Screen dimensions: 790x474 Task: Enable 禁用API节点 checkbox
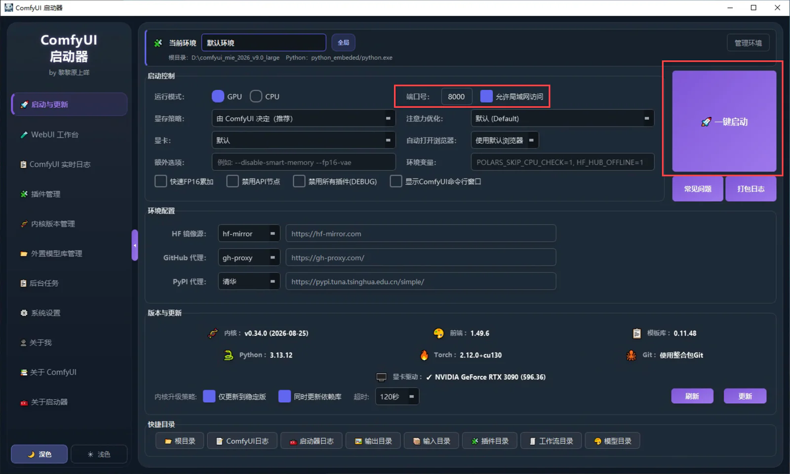pyautogui.click(x=232, y=181)
